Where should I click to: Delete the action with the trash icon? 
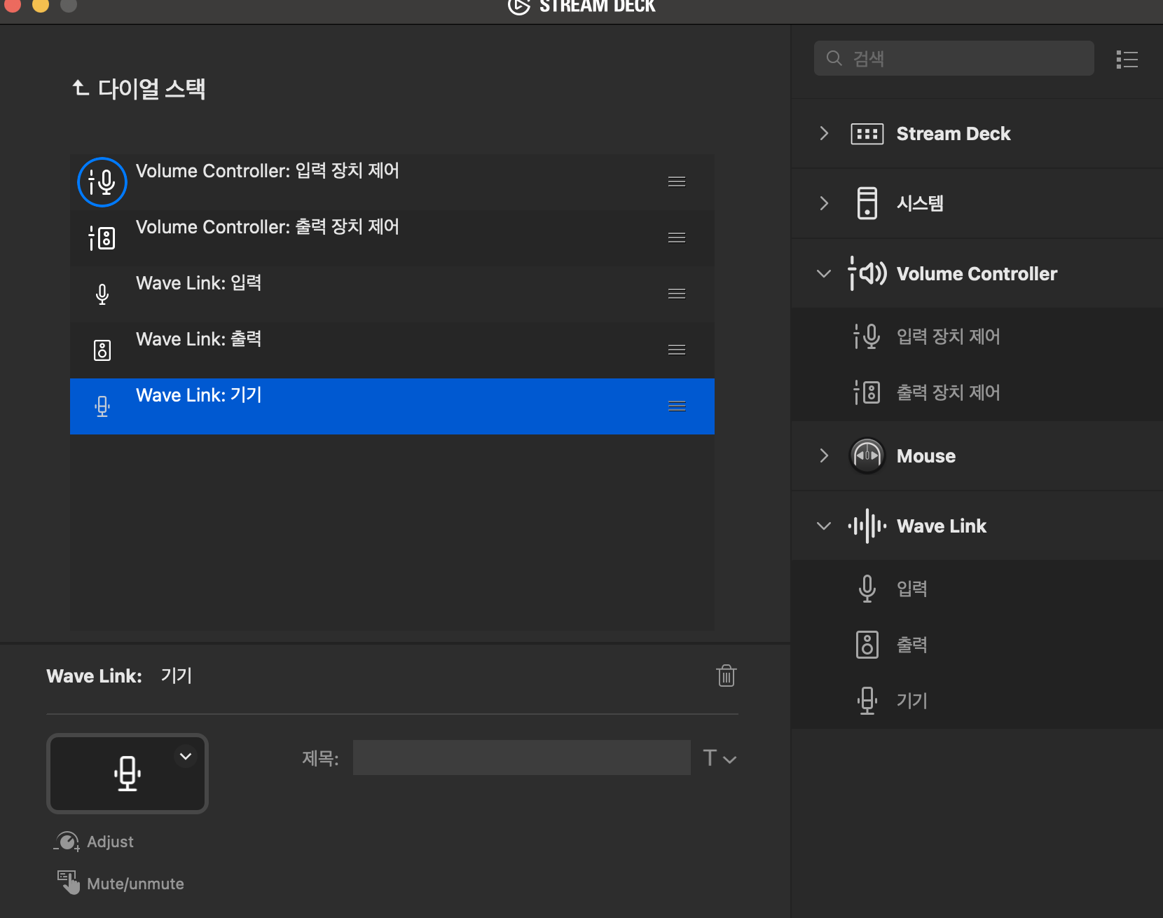pyautogui.click(x=727, y=676)
